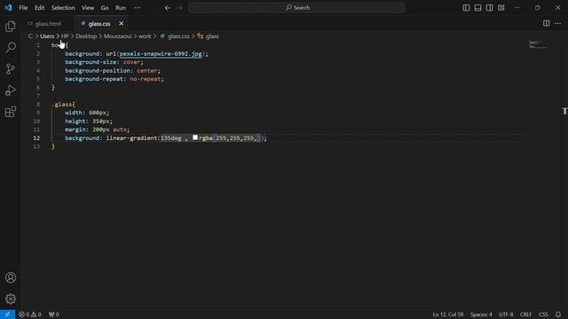Open the Search view in activity bar
This screenshot has width=568, height=319.
click(11, 47)
